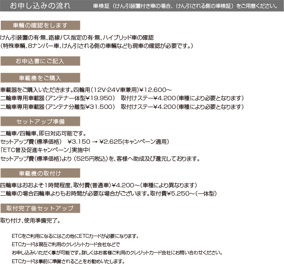Click the line beginning (特殊車輌、8ナンバー車
Screen dimensions: 284x264
(x=97, y=46)
